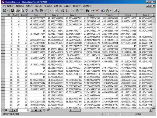Image resolution: width=157 pixels, height=118 pixels.
Task: Click the Print icon
Action: click(18, 10)
